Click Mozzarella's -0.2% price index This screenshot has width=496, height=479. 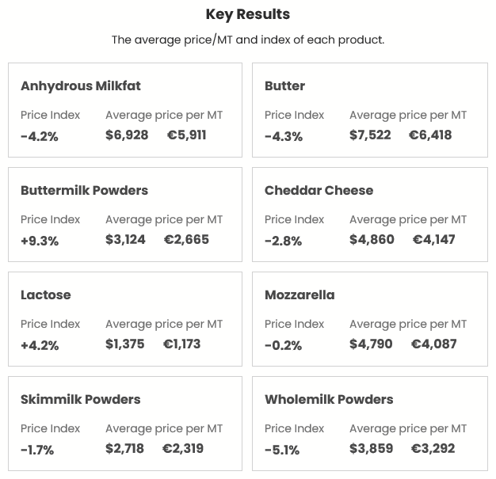click(283, 345)
